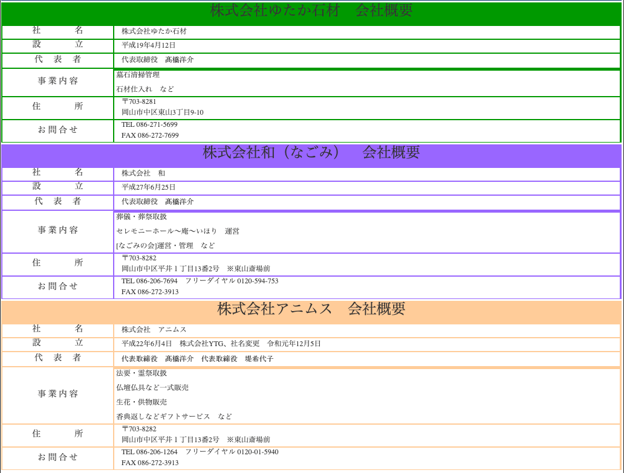Click the business line '墓石清掃管理'
624x473 pixels.
[138, 75]
